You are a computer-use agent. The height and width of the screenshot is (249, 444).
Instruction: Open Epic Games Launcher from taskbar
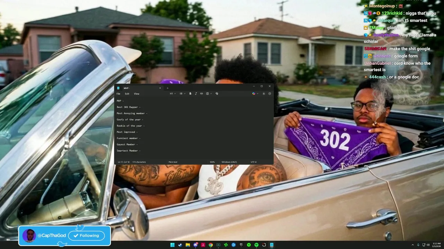241,245
